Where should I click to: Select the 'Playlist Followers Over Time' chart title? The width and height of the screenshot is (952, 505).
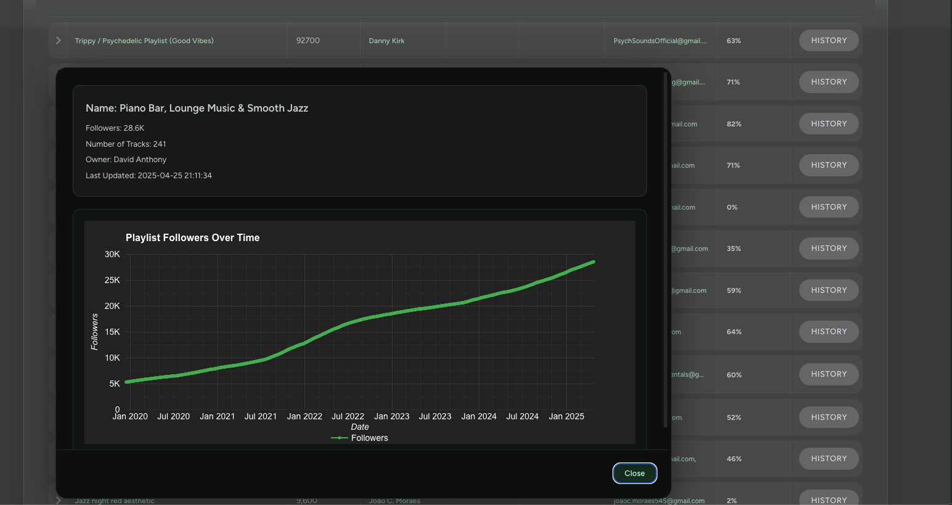(192, 237)
